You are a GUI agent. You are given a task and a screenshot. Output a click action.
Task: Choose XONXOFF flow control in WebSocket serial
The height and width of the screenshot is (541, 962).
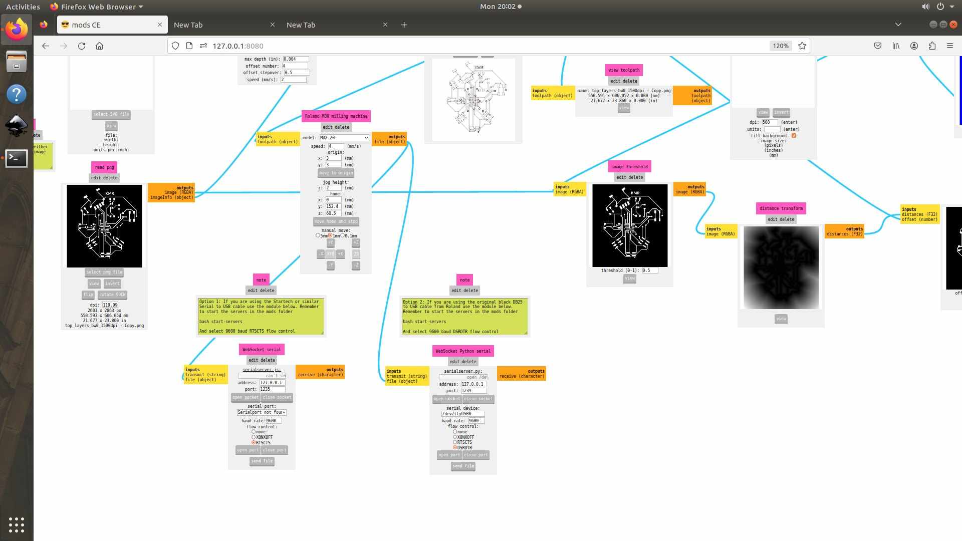tap(254, 437)
